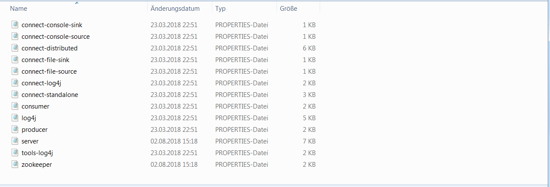
Task: Select the connect-standalone file name
Action: (50, 94)
